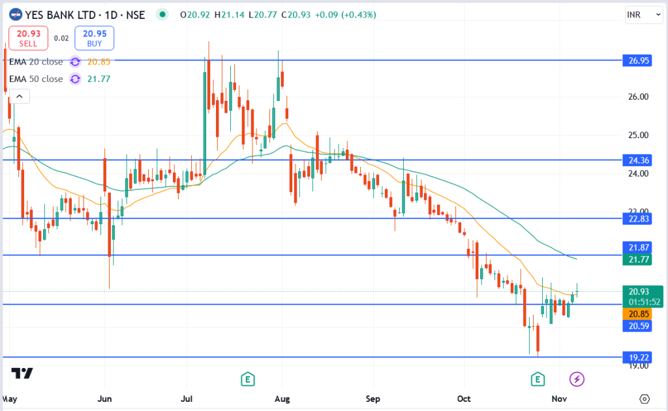Image resolution: width=668 pixels, height=411 pixels.
Task: Click the YES BANK LTD symbol title
Action: tap(60, 15)
